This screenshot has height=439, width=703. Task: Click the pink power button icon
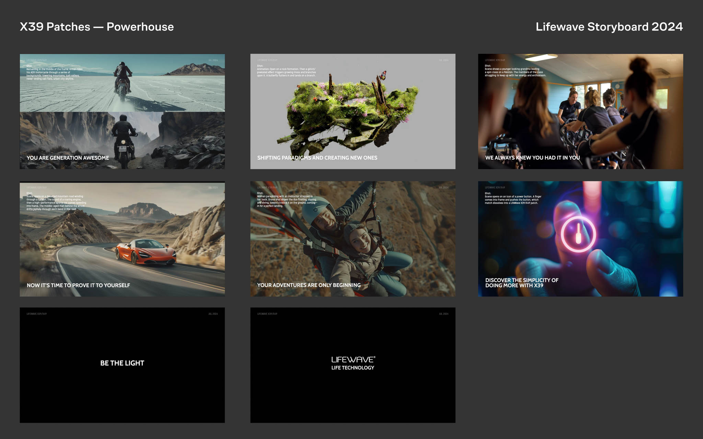578,234
